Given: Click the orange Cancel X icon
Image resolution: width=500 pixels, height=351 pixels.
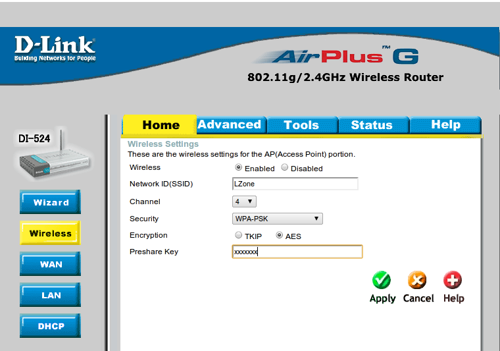Looking at the screenshot, I should (417, 280).
